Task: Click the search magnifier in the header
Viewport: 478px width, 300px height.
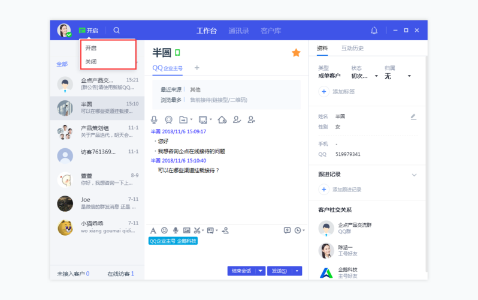Action: click(x=117, y=30)
